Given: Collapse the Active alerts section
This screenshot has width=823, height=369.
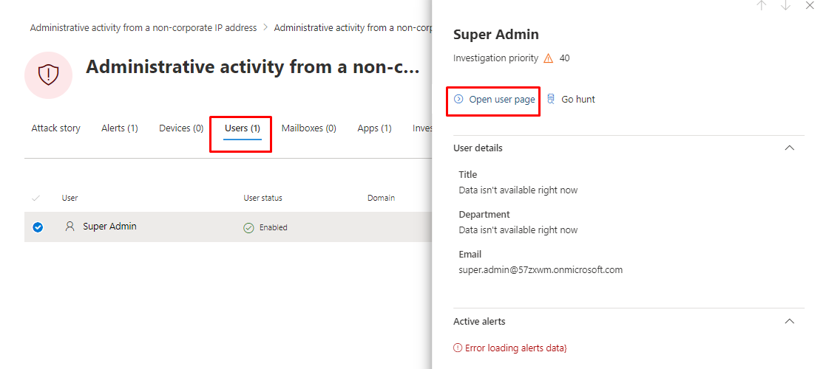Looking at the screenshot, I should tap(789, 321).
